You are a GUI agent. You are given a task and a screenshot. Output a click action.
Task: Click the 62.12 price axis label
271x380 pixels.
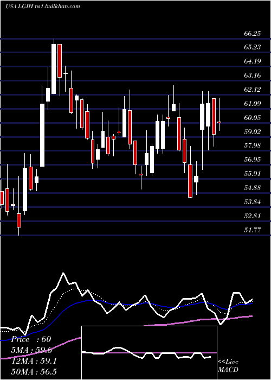pyautogui.click(x=253, y=90)
